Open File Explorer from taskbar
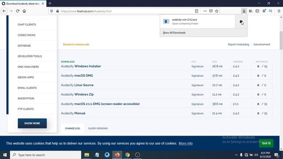Screen dimensions: 283x159 pyautogui.click(x=87, y=155)
